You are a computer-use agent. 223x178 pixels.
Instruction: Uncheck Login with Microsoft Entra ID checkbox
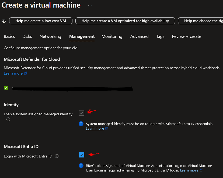82,155
